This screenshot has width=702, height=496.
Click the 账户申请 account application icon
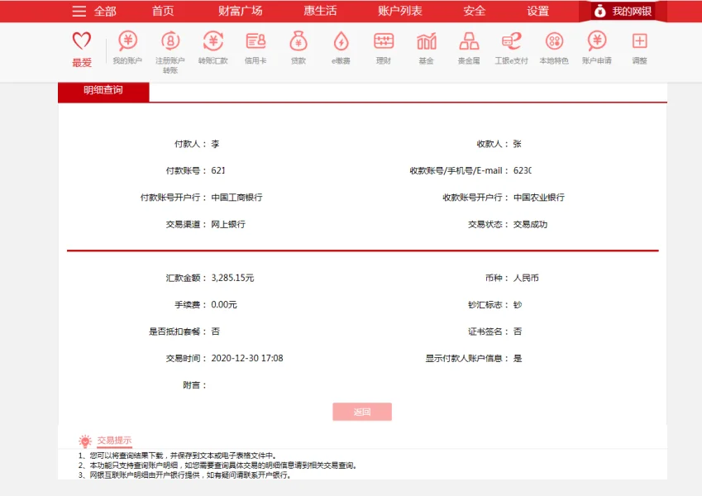[596, 41]
